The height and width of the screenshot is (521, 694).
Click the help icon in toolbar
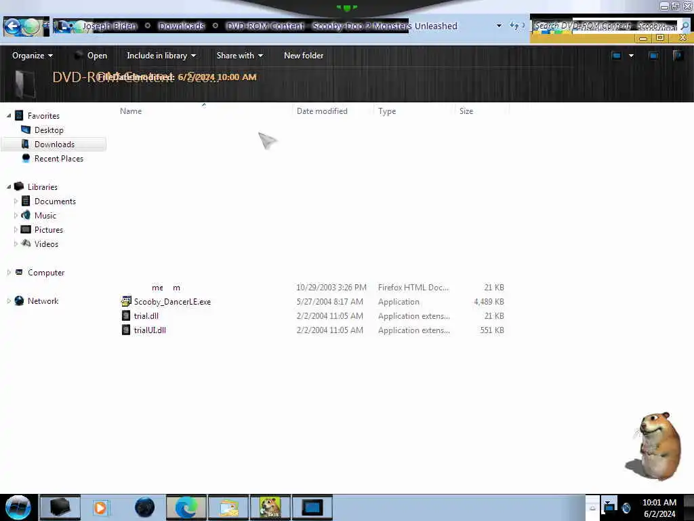click(678, 56)
